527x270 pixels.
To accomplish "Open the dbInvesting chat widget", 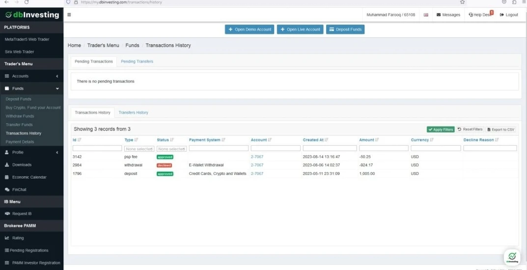I will coord(512,257).
